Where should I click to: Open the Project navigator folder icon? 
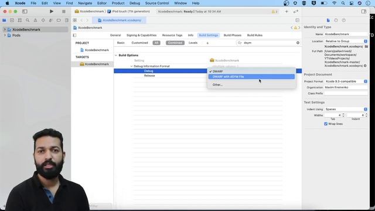pyautogui.click(x=4, y=21)
